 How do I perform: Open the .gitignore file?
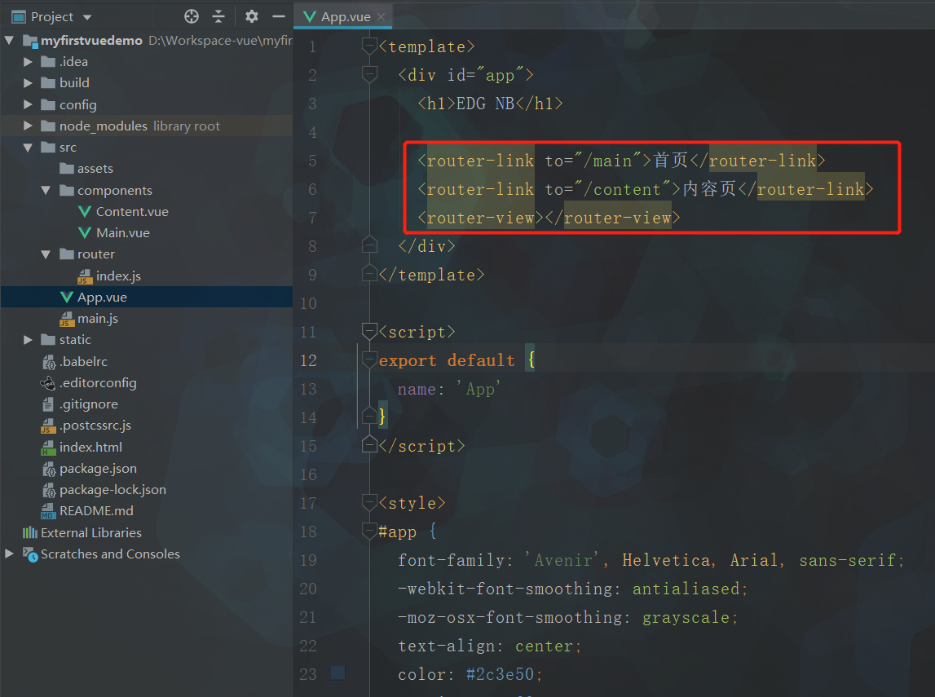[x=88, y=404]
